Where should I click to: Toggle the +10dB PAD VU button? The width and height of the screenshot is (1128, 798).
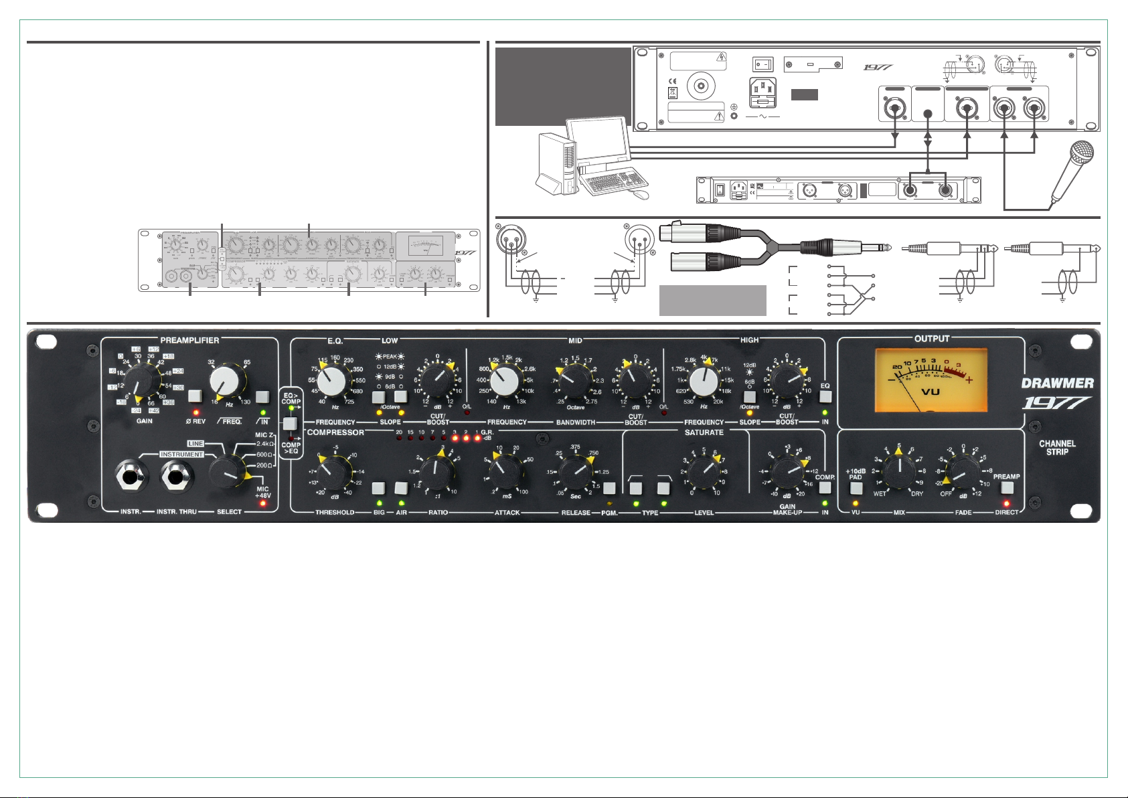[856, 488]
